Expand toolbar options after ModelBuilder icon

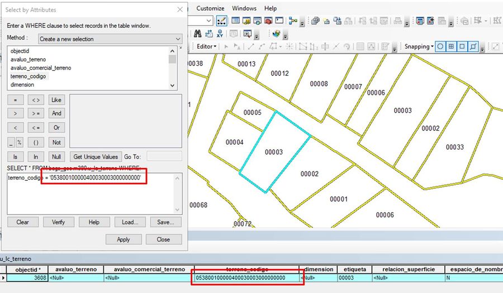pos(302,22)
